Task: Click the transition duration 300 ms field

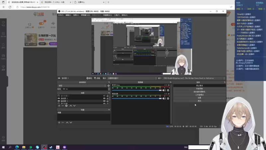Action: point(85,89)
